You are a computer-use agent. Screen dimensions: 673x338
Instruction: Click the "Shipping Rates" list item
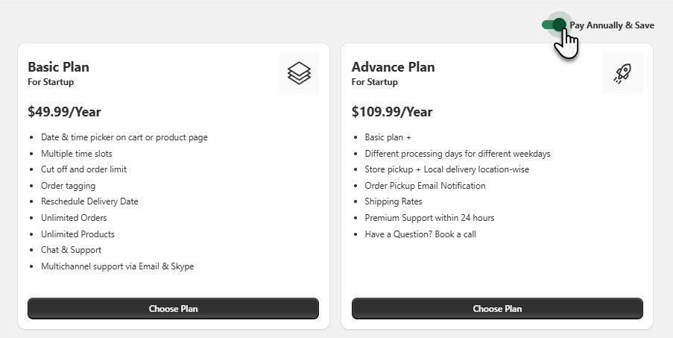[x=394, y=201]
